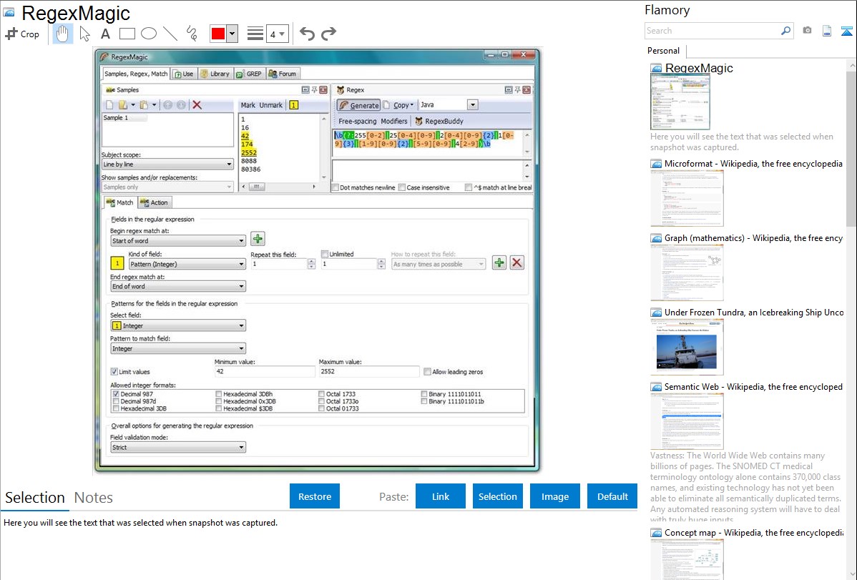
Task: Click the document icon beside the camera
Action: pos(827,31)
